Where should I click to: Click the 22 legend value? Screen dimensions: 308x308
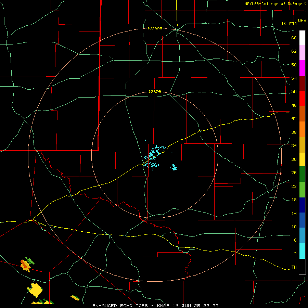coord(294,186)
